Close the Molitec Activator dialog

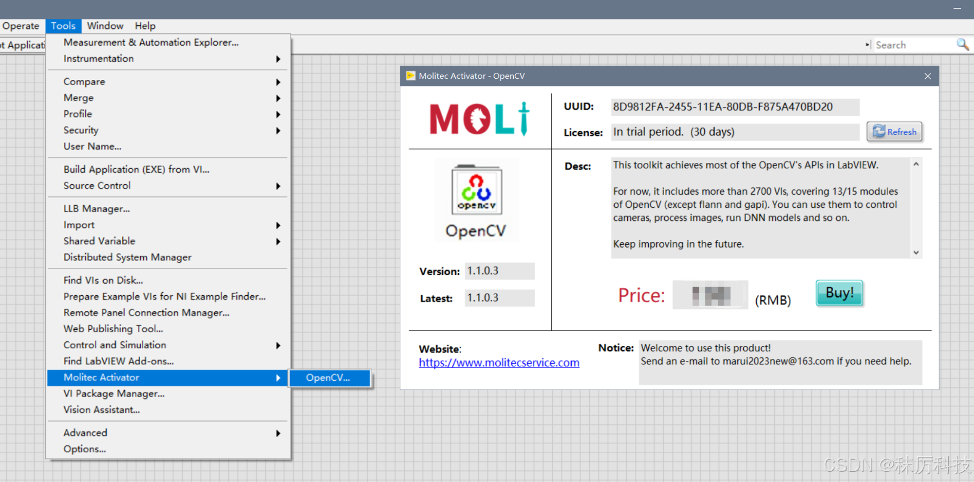coord(928,76)
